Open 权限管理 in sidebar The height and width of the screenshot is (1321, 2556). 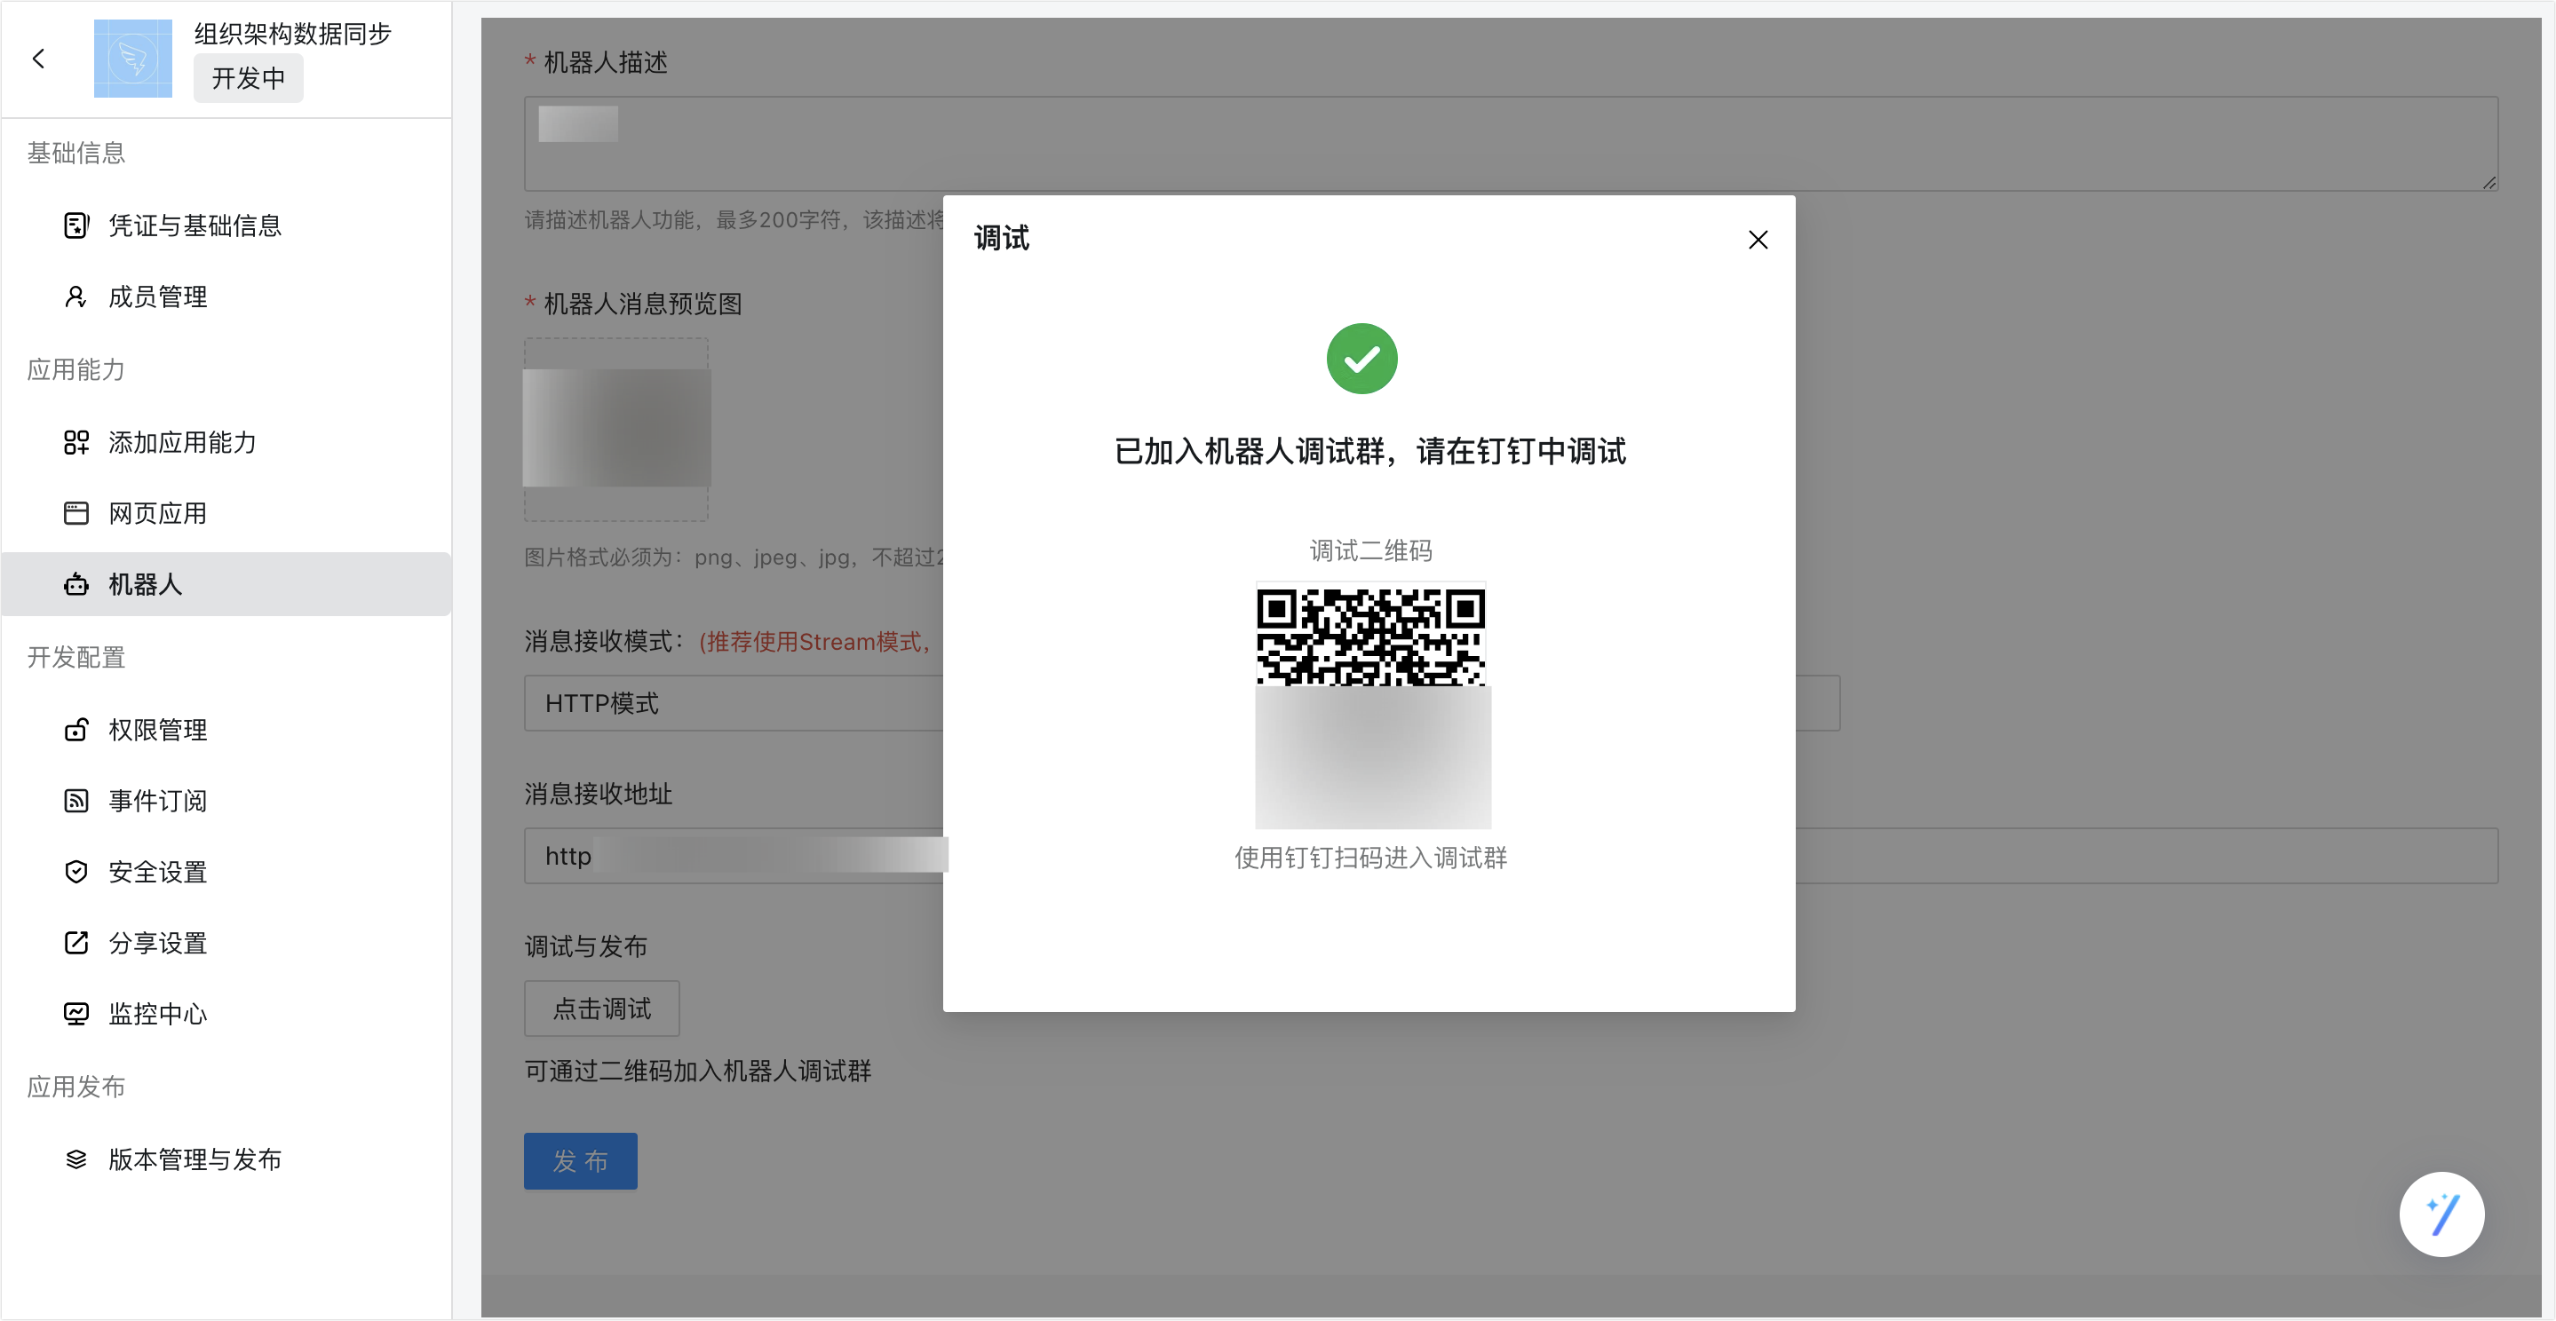pos(226,730)
